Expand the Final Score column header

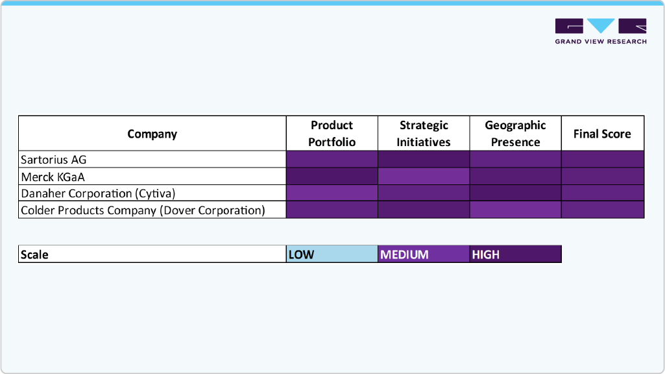pos(602,133)
